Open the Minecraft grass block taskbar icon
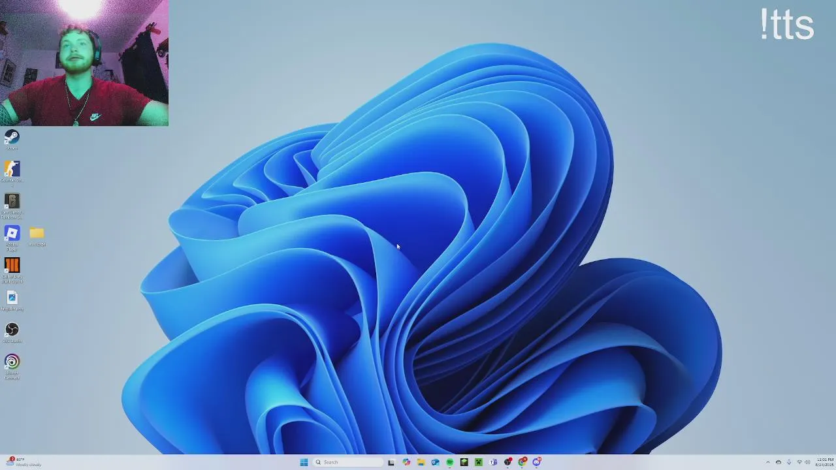 tap(464, 462)
